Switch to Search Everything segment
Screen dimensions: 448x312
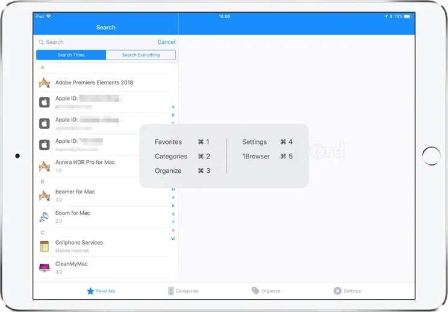[x=140, y=55]
